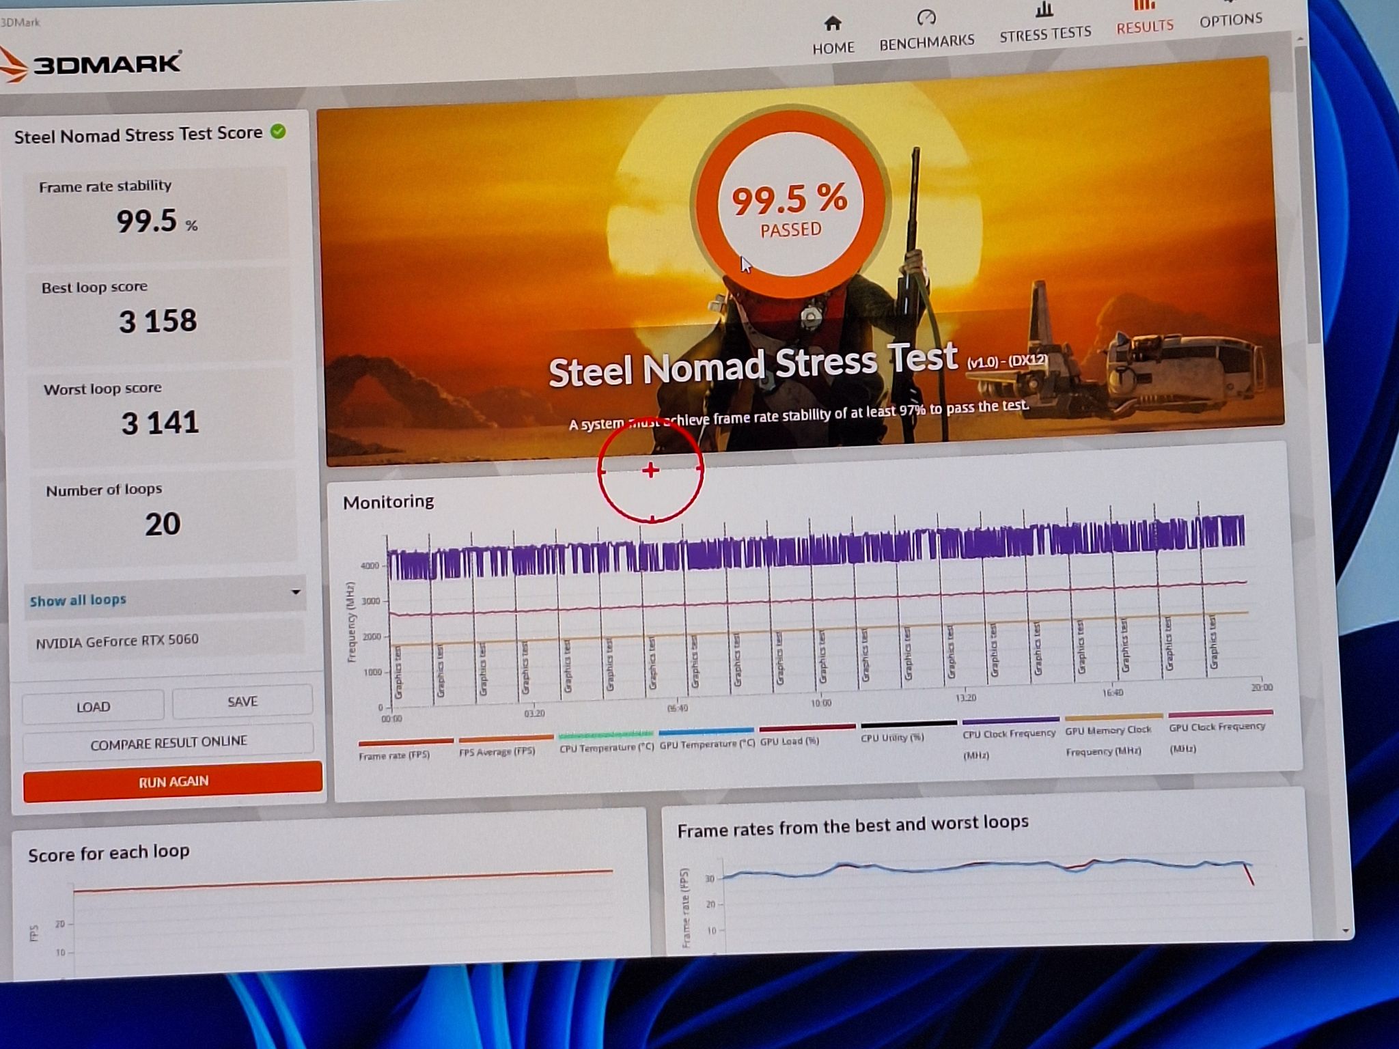
Task: Click the Score for each loop heading
Action: point(109,853)
